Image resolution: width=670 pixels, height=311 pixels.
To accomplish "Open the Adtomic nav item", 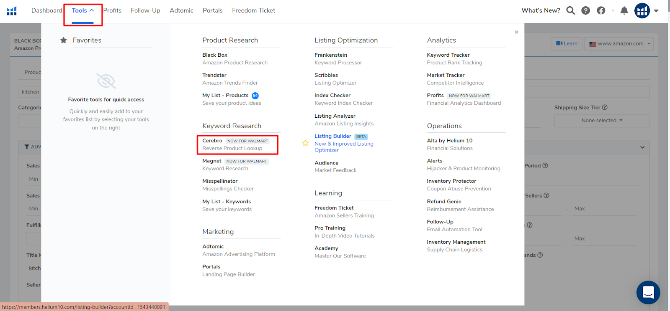I will 181,10.
